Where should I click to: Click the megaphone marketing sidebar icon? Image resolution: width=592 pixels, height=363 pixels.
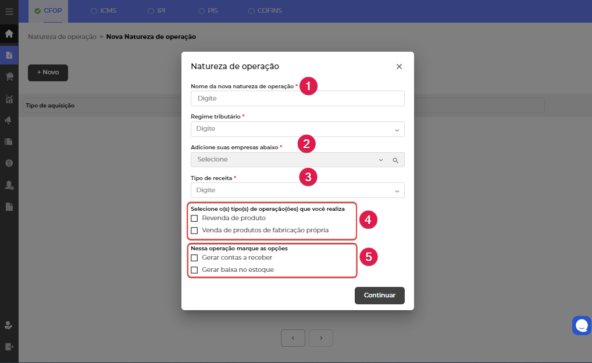9,120
